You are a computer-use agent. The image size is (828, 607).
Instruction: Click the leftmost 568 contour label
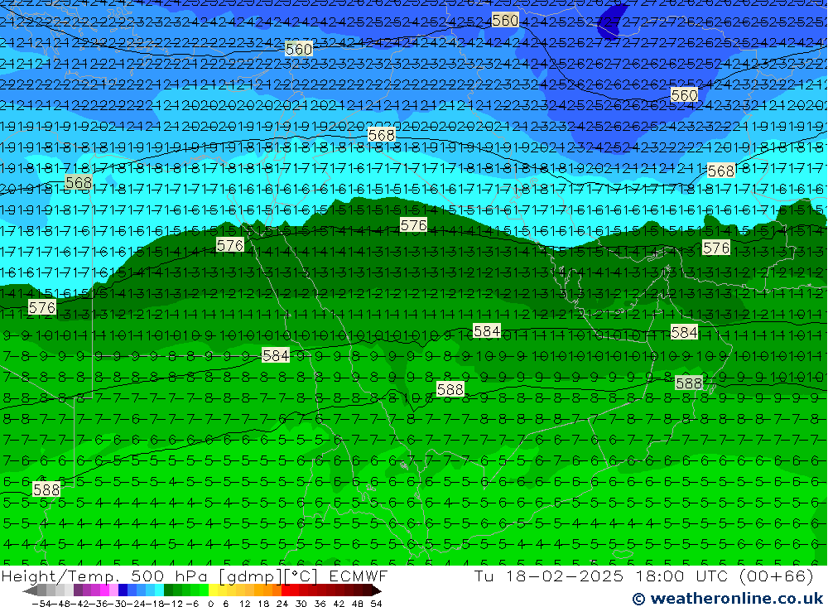(x=79, y=183)
